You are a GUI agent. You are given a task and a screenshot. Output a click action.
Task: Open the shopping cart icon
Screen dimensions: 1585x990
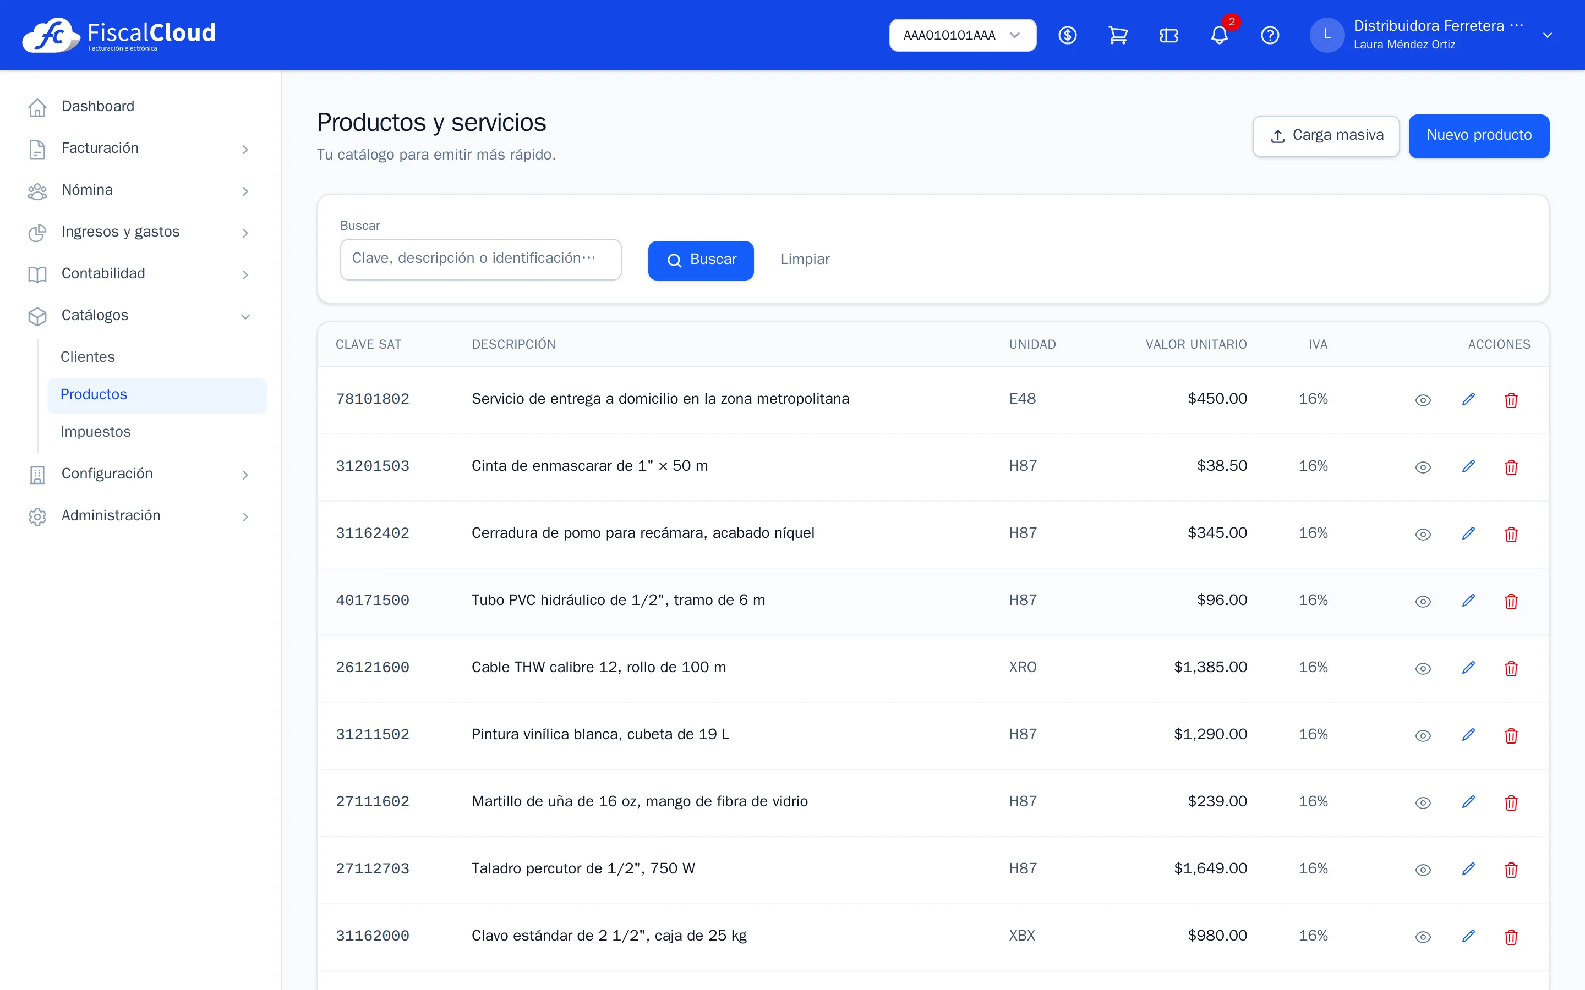tap(1118, 35)
